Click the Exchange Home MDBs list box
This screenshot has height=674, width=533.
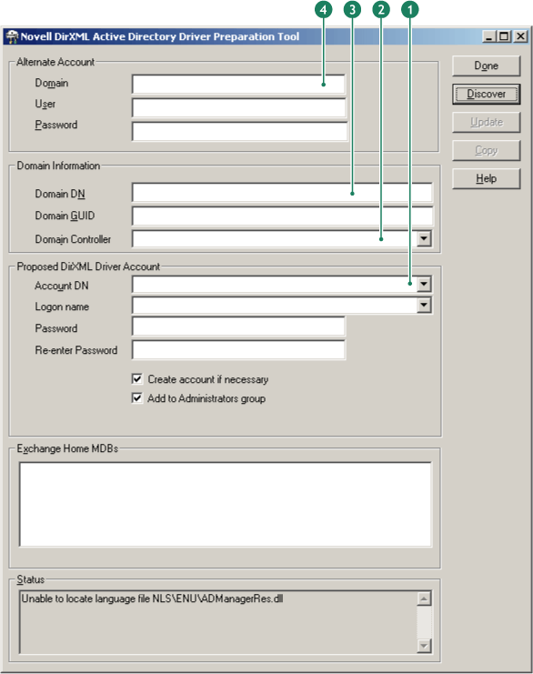226,504
